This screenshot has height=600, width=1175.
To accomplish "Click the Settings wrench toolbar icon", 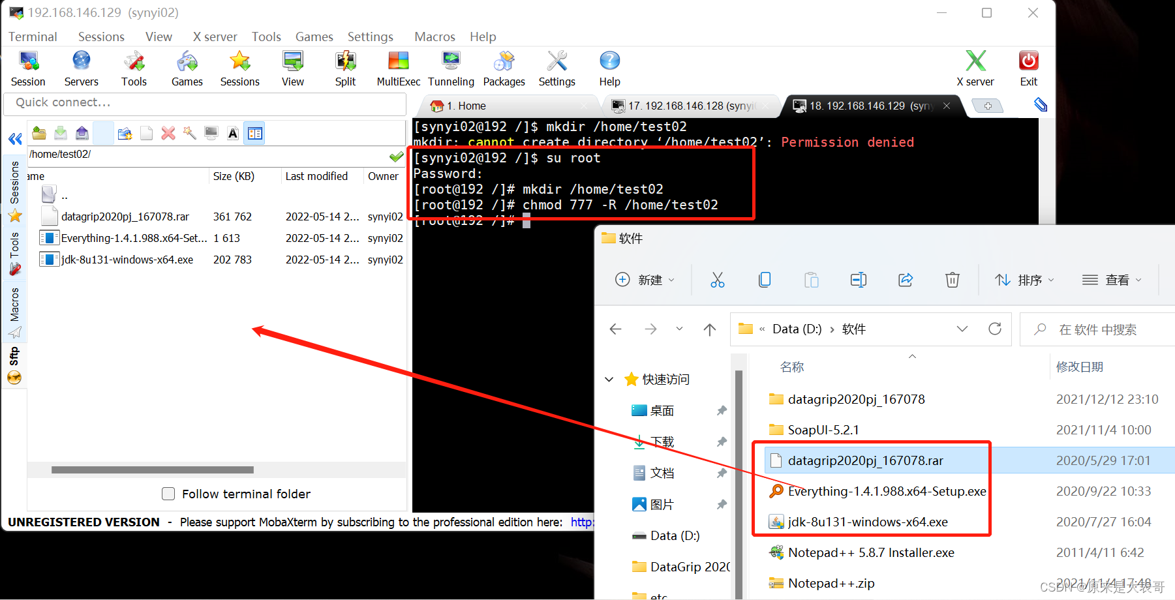I will point(557,68).
